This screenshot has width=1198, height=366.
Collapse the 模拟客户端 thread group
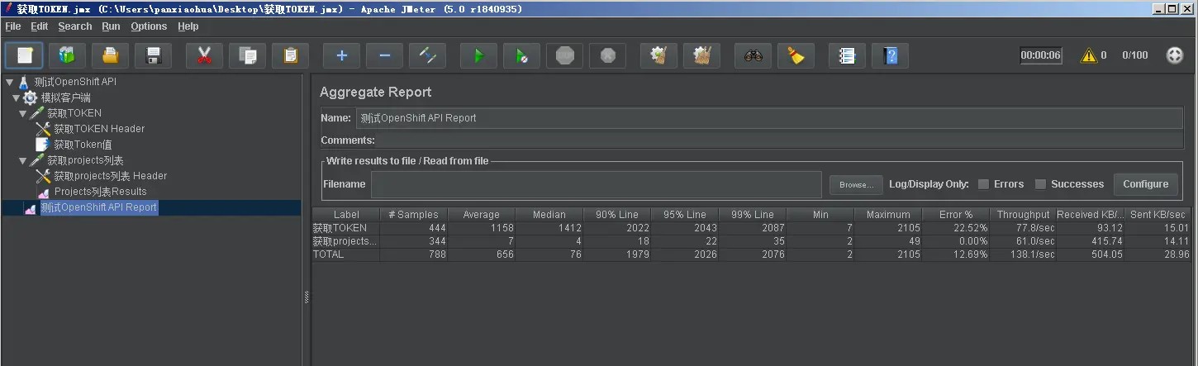(16, 97)
